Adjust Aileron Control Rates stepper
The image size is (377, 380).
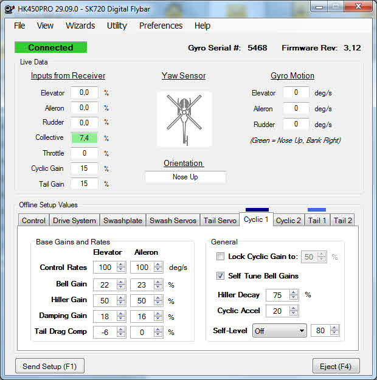tap(158, 267)
